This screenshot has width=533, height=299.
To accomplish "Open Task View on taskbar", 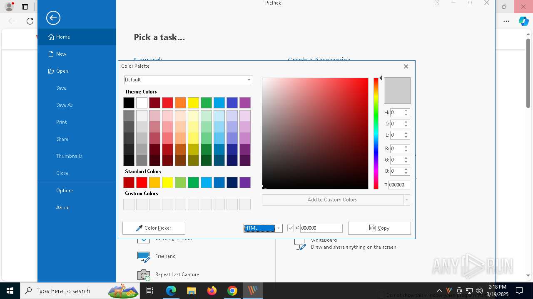I will click(150, 291).
